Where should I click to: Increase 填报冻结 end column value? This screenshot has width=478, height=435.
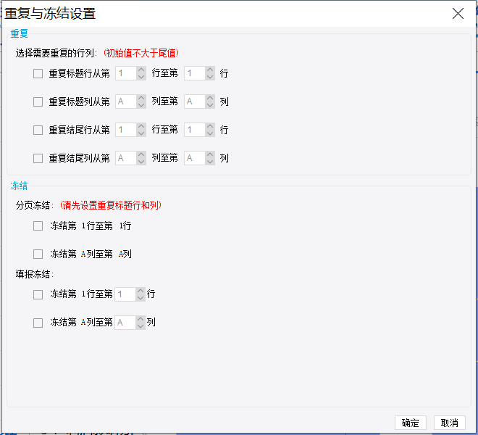(141, 319)
